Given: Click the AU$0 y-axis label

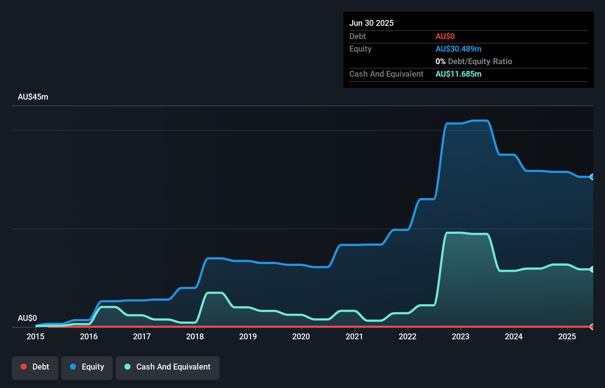Looking at the screenshot, I should point(27,318).
